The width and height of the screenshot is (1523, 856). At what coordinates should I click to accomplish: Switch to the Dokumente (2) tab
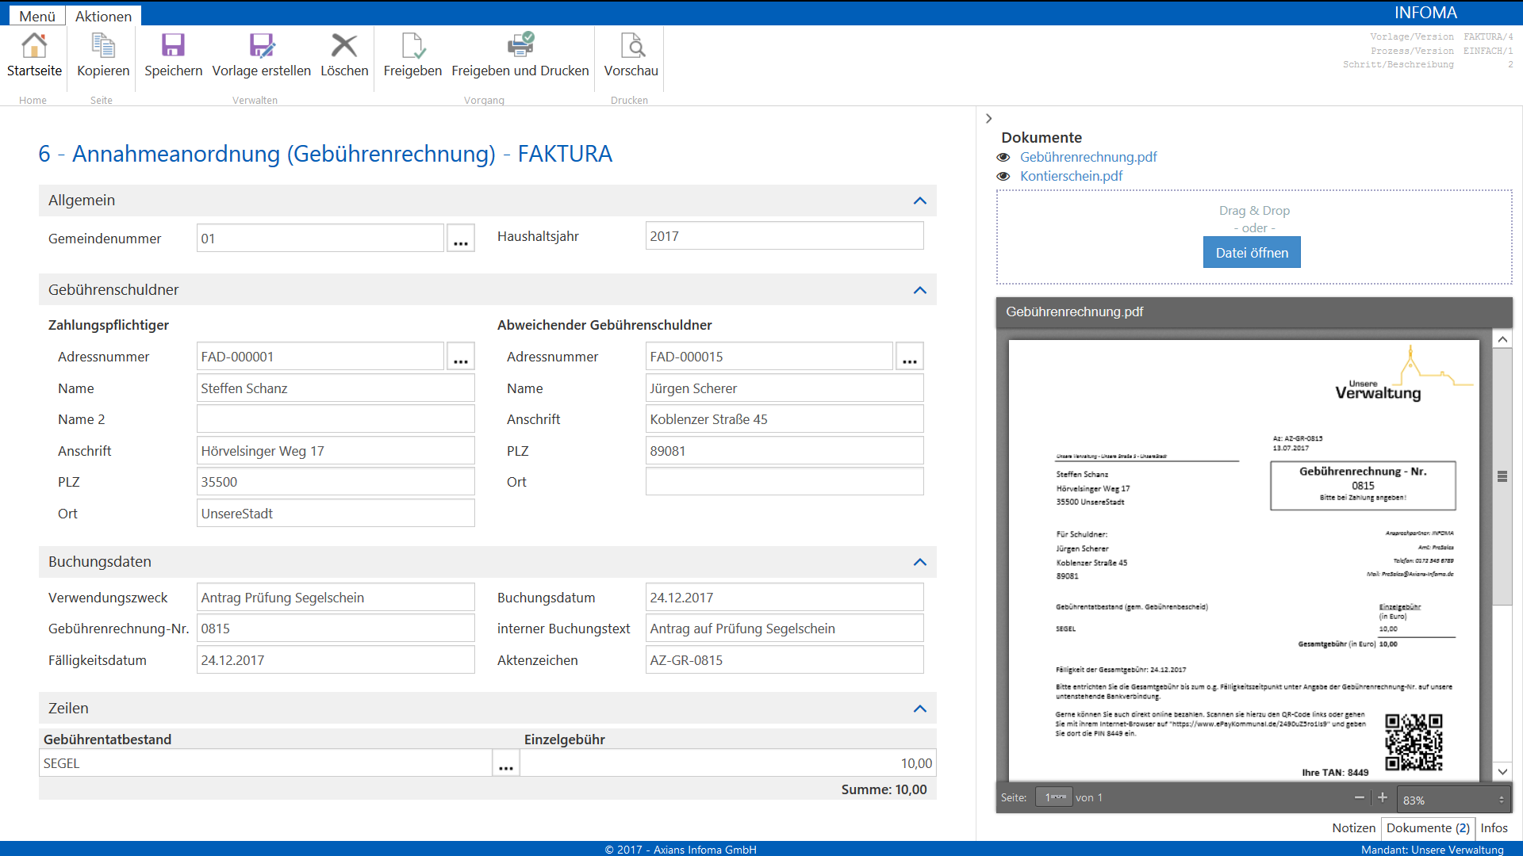pos(1428,827)
